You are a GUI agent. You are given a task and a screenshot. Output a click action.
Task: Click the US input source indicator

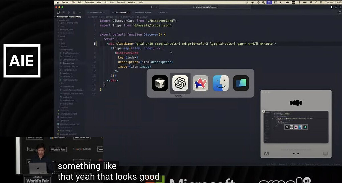[x=293, y=2]
